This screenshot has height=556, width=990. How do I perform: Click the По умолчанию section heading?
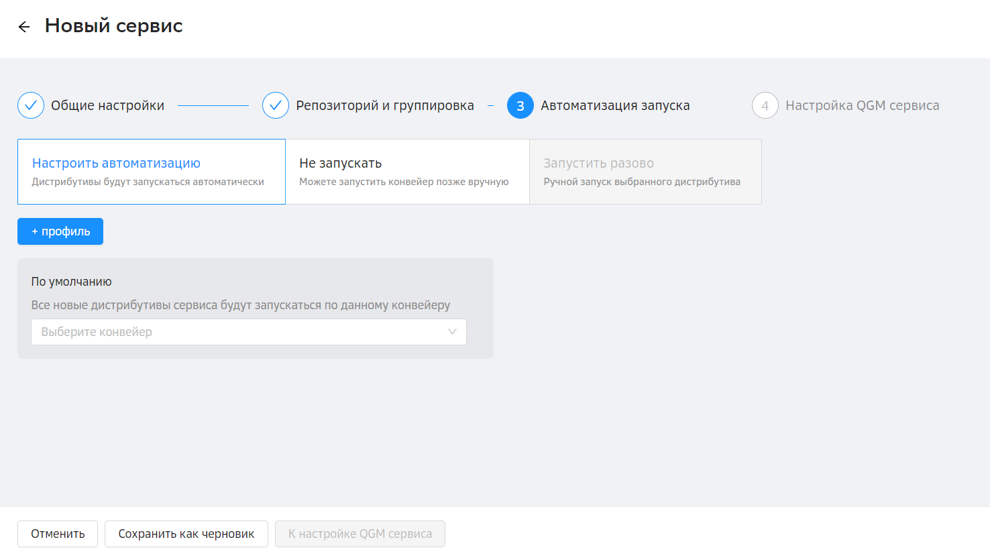[x=71, y=282]
